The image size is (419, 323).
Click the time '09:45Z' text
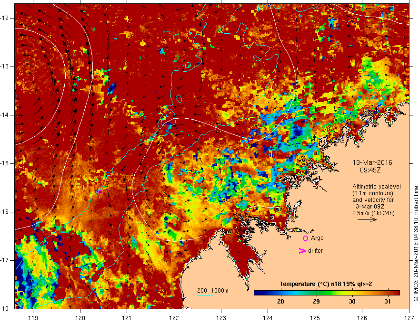tap(370, 170)
